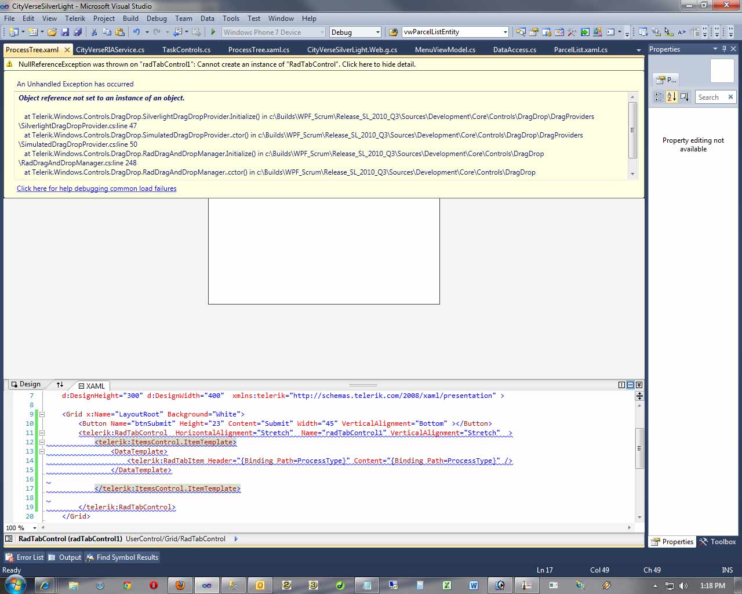Viewport: 742px width, 594px height.
Task: Switch to the Design view tab
Action: [x=26, y=385]
